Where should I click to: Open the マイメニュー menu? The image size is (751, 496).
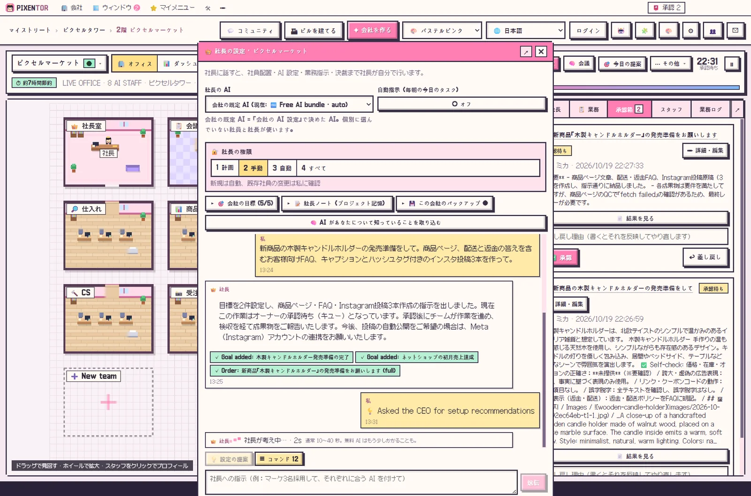tap(172, 8)
